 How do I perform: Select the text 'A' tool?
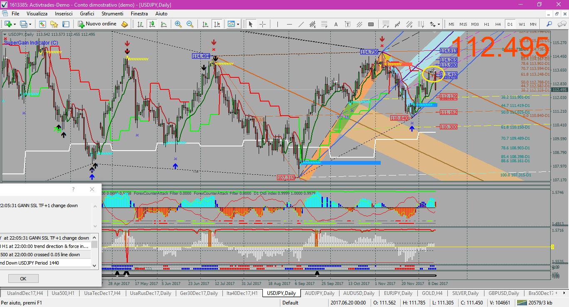[x=336, y=24]
